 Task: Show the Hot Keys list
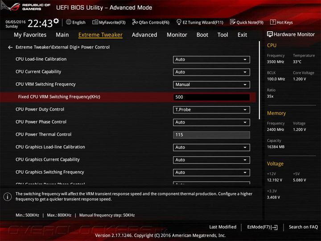pos(281,22)
